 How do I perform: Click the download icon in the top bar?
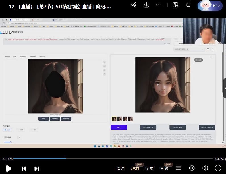(146, 5)
